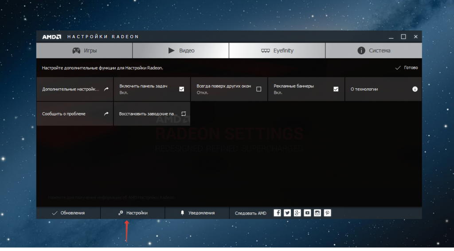Click the Откл. status under Всегда поверх других окон

(x=202, y=93)
